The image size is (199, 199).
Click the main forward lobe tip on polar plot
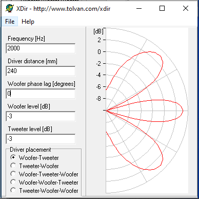tap(183, 111)
